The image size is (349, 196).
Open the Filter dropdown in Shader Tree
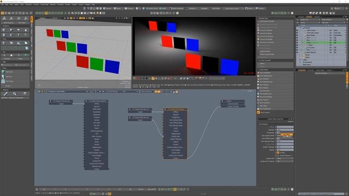310,22
